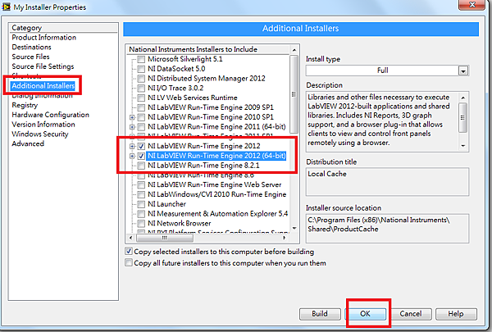492x332 pixels.
Task: Click Description box scroll up arrow
Action: [462, 98]
